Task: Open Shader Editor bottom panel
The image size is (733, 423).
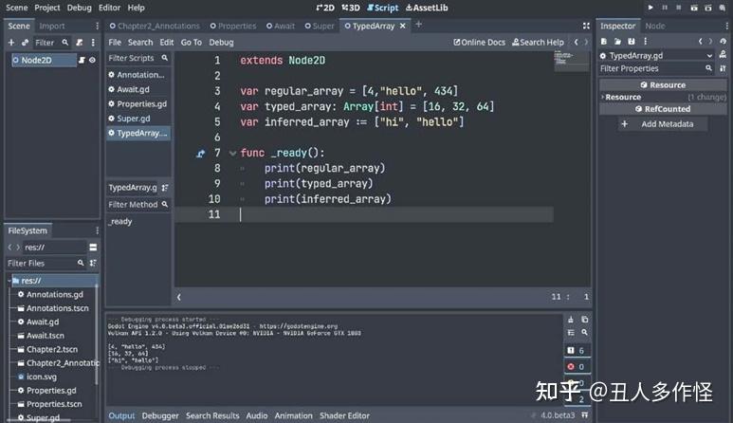Action: 344,415
